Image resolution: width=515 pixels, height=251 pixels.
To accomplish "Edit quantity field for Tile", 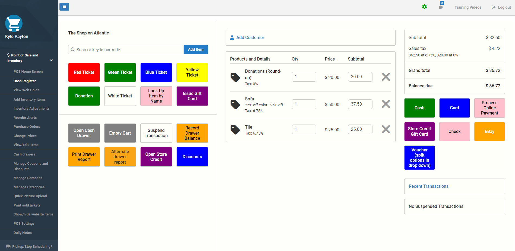I will pos(304,129).
